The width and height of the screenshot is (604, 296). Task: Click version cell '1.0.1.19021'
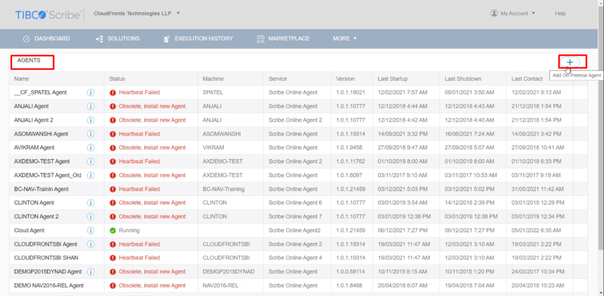pos(350,93)
